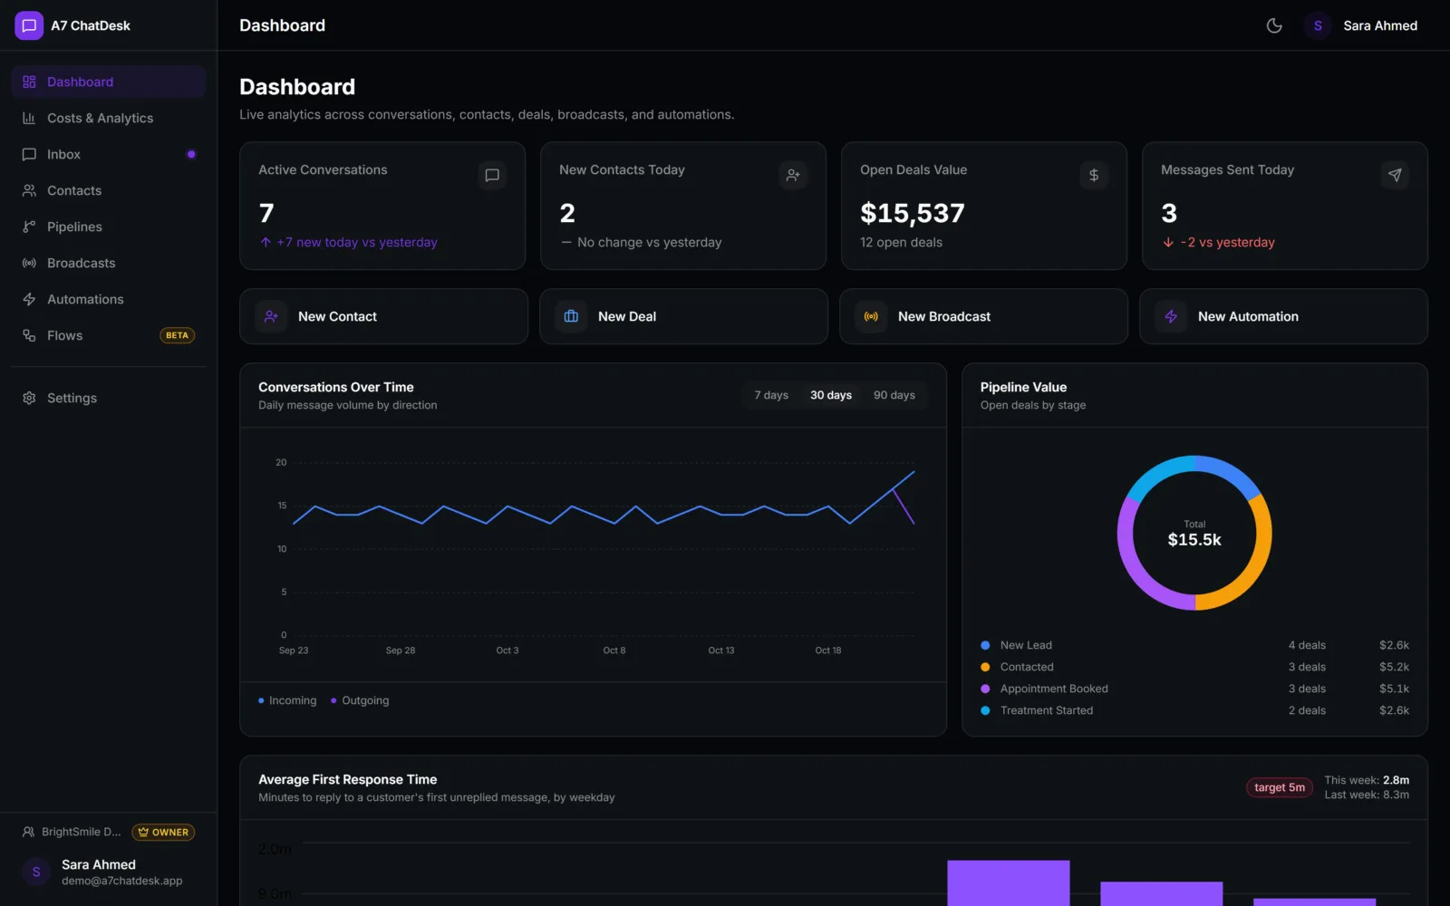Click the Automations lightning icon in the sidebar
The height and width of the screenshot is (906, 1450).
point(29,299)
